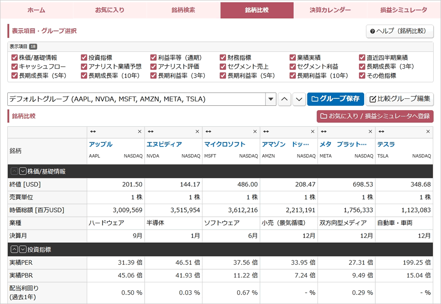The image size is (441, 304).
Task: Remove the MSFT column with its X
Action: click(x=255, y=132)
